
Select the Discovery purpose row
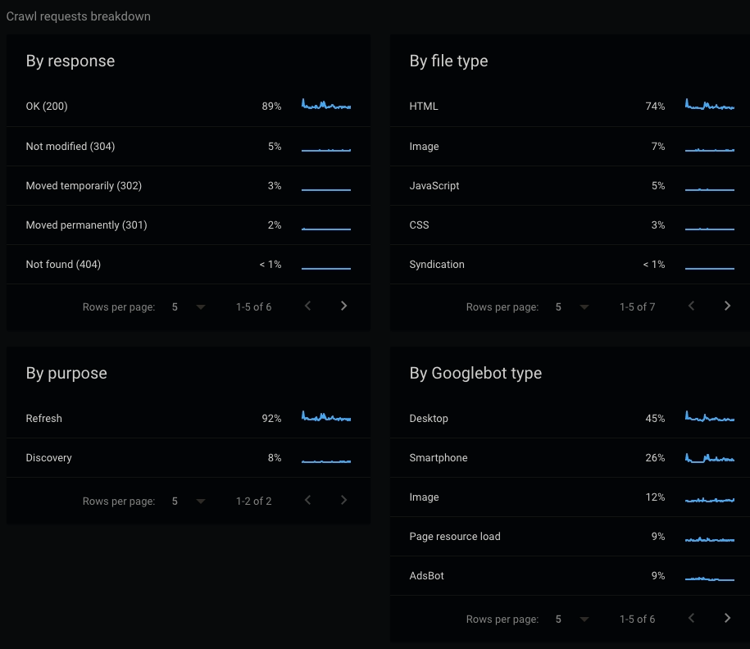pyautogui.click(x=48, y=457)
